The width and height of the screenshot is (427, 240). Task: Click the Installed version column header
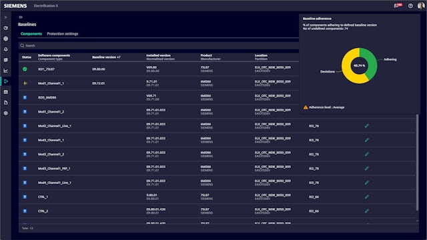159,55
